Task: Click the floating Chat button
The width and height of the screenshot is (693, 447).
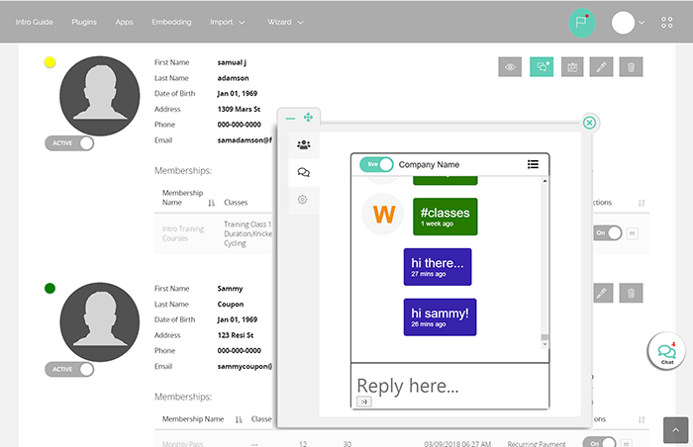Action: (x=666, y=355)
